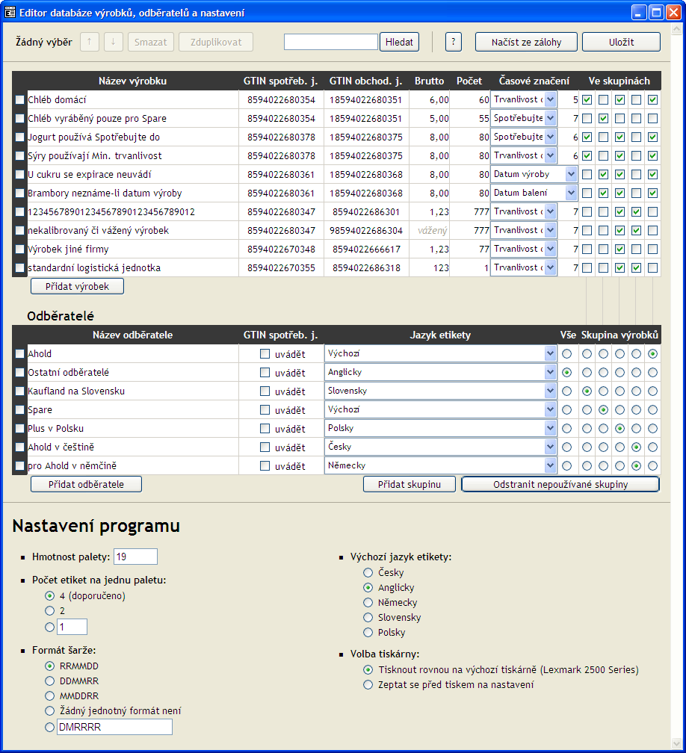The image size is (686, 753).
Task: Choose Zeptat se před tiskem na nastavení
Action: (368, 685)
